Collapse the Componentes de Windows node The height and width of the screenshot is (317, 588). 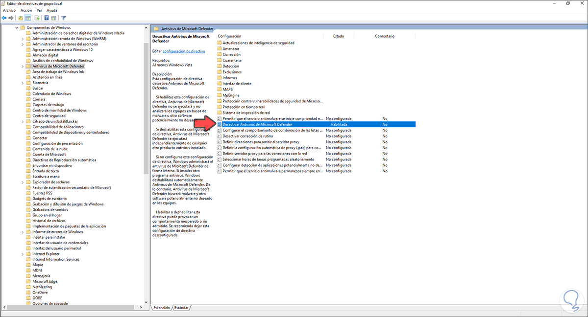[x=17, y=27]
